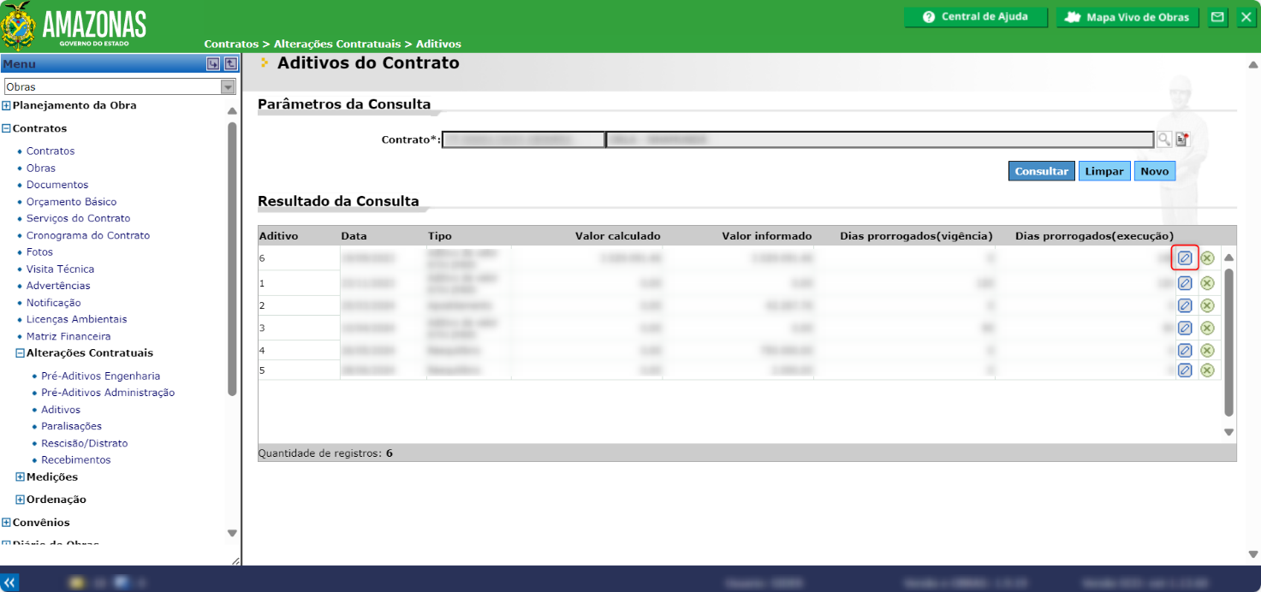This screenshot has height=592, width=1261.
Task: Click contract details document icon
Action: 1182,139
